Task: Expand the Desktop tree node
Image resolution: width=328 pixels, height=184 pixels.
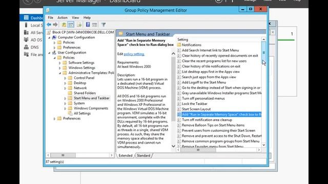Action: pos(65,83)
